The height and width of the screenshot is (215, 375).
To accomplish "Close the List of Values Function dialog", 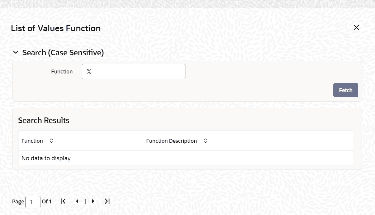I will [x=356, y=28].
